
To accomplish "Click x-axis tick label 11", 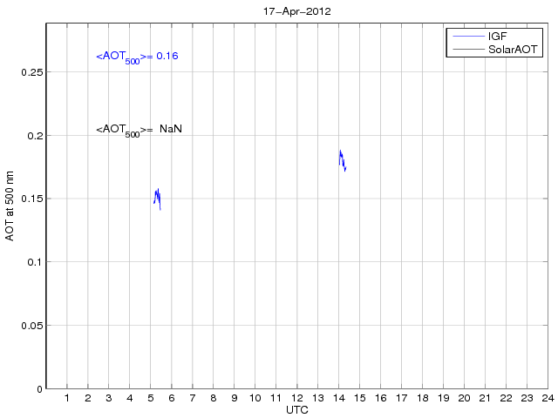I will tap(276, 398).
